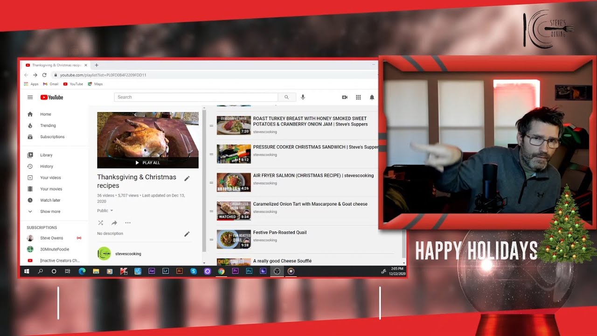Open the YouTube hamburger guide menu
Image resolution: width=597 pixels, height=336 pixels.
pyautogui.click(x=30, y=97)
